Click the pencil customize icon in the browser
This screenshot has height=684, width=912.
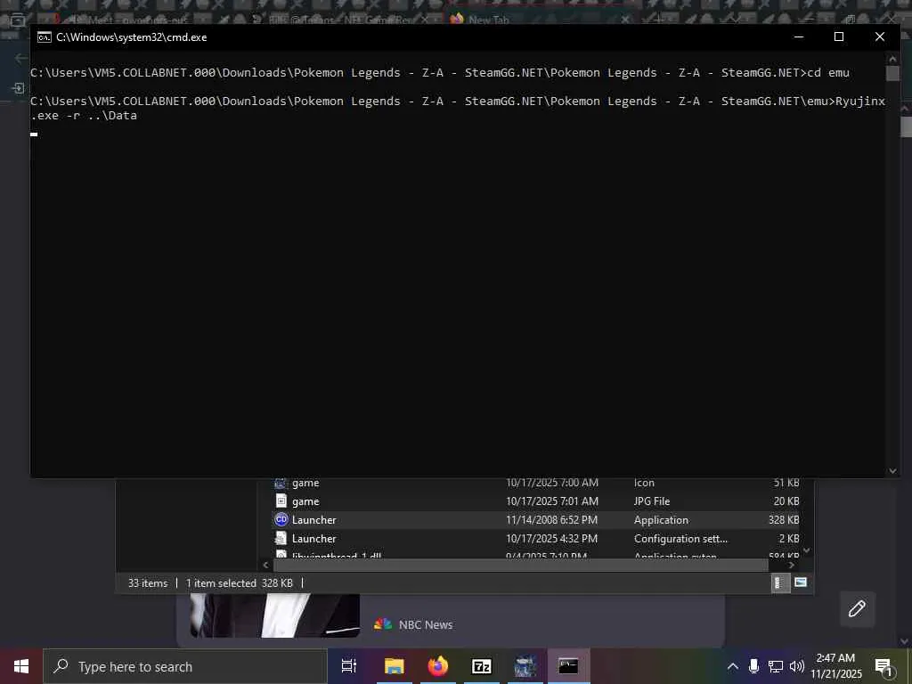[x=857, y=609]
